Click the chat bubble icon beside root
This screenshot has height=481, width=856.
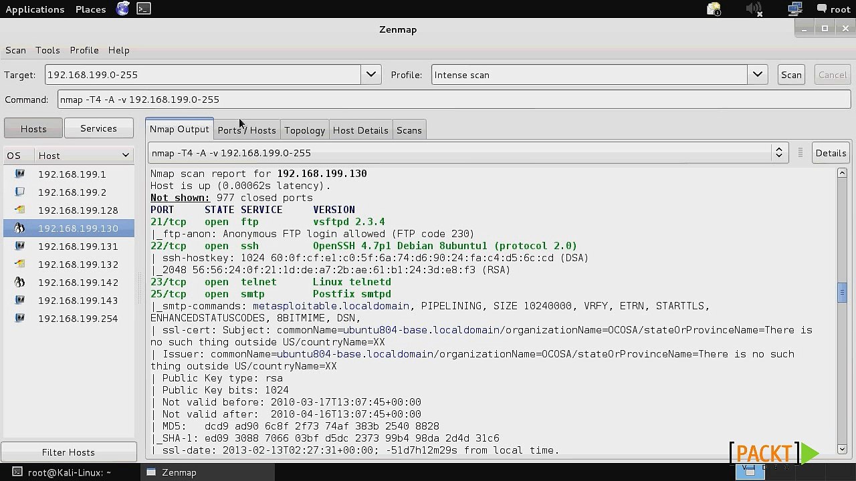click(x=821, y=9)
